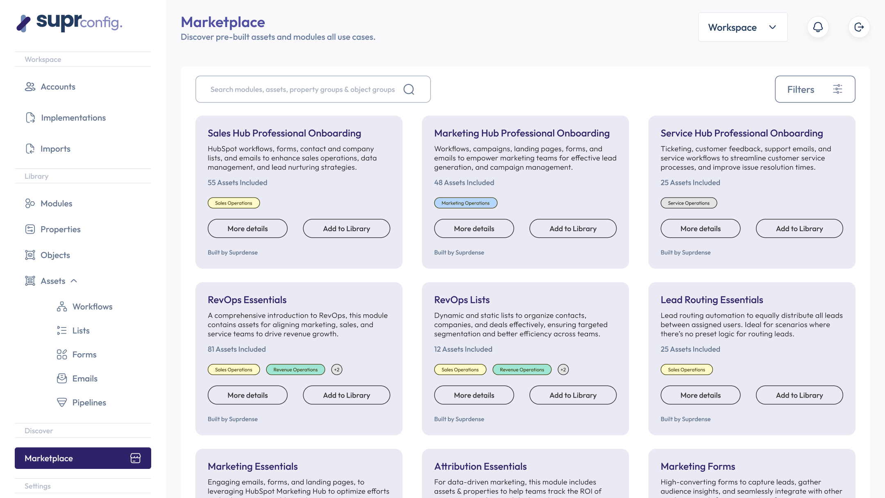Open the Filters panel
Image resolution: width=885 pixels, height=498 pixels.
(815, 89)
